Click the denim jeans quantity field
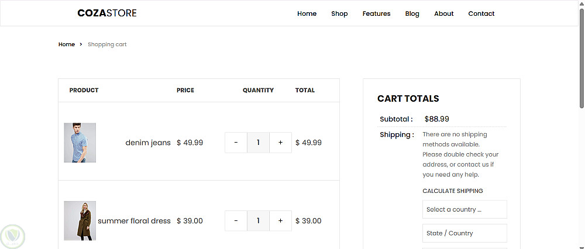Viewport: 585px width, 249px height. click(258, 143)
